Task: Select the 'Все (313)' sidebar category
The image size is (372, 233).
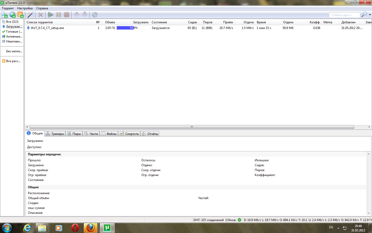Action: point(12,22)
